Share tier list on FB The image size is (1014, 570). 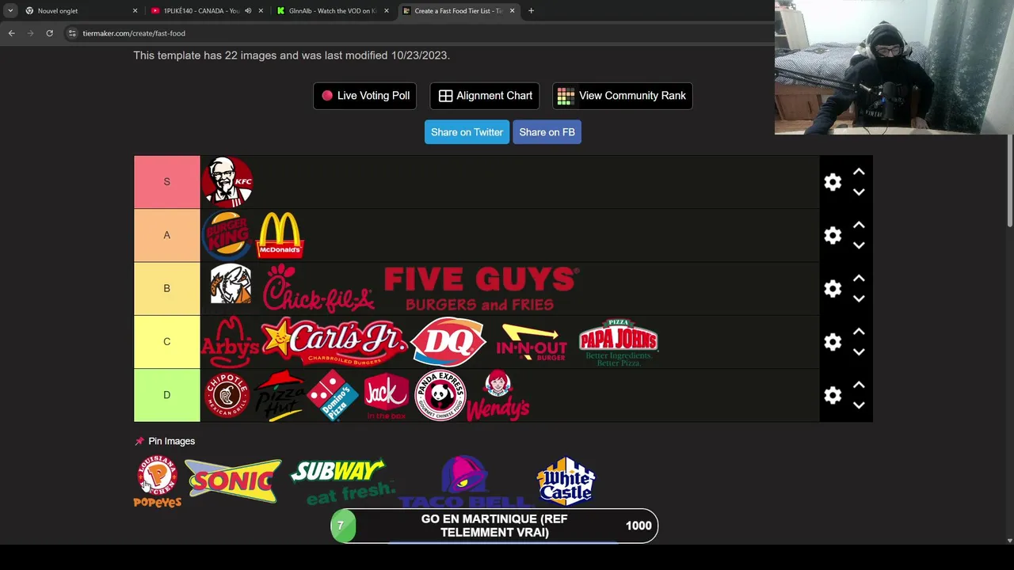point(547,132)
